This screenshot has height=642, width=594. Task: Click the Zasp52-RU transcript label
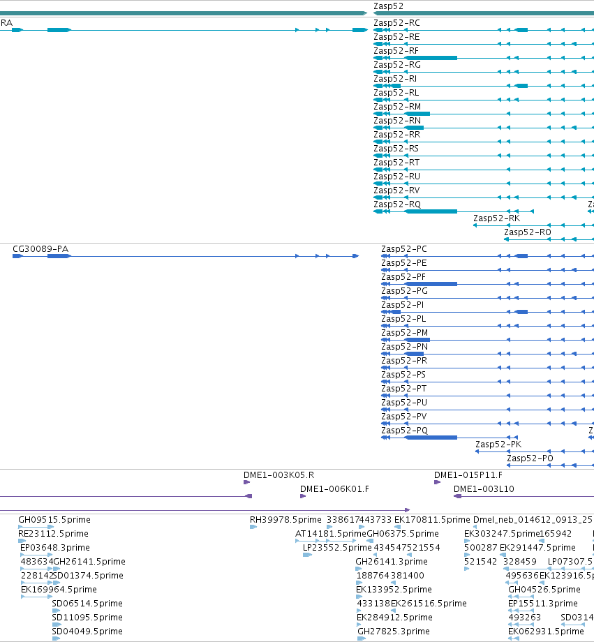[396, 176]
